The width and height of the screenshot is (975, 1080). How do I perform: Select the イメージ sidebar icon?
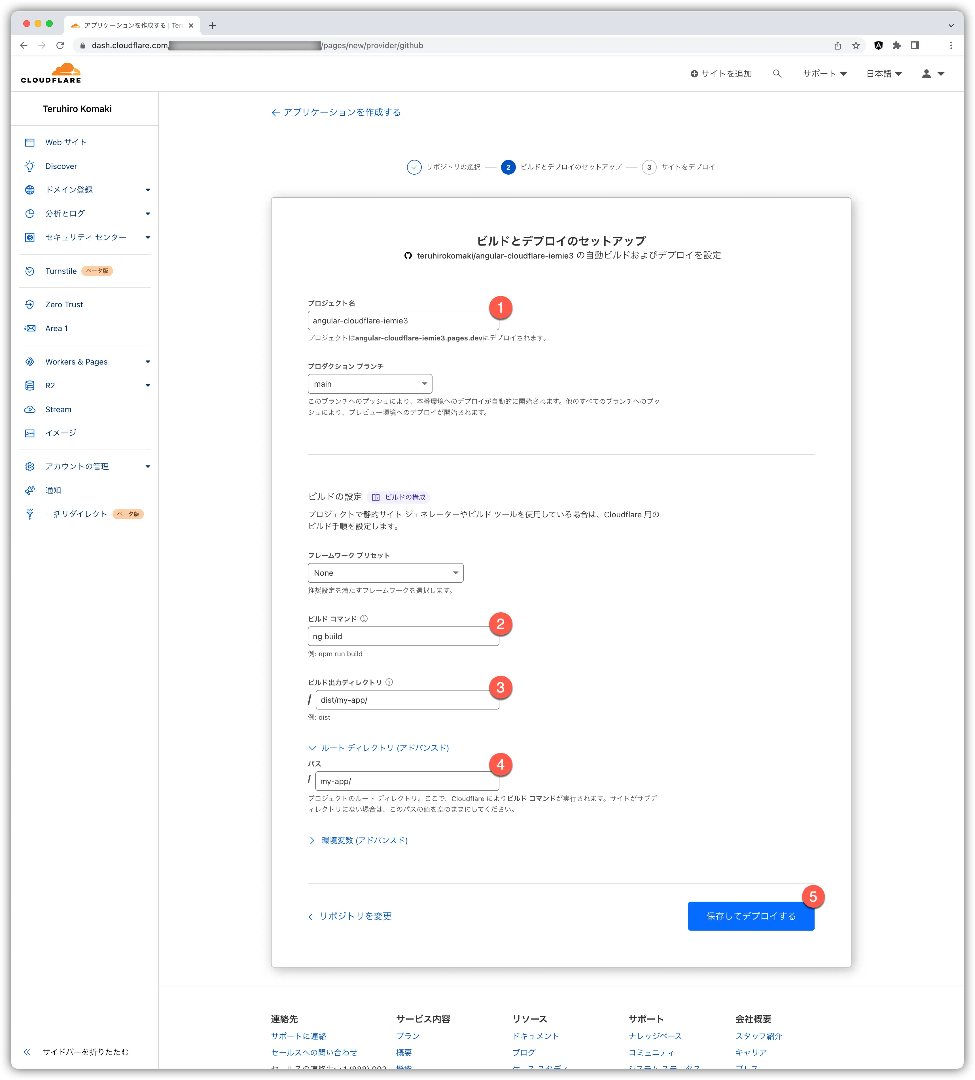tap(30, 433)
